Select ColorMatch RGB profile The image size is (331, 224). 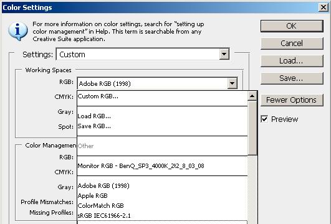(162, 206)
